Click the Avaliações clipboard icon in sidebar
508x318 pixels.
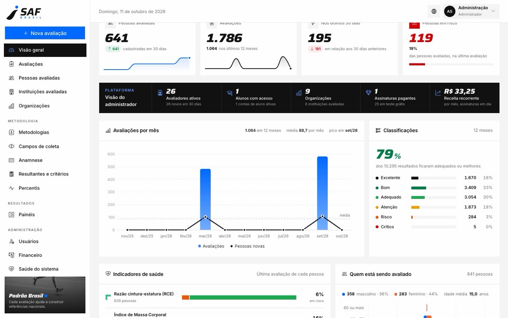[x=11, y=64]
